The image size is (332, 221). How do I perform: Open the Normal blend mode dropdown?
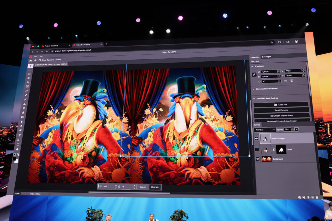click(x=265, y=130)
